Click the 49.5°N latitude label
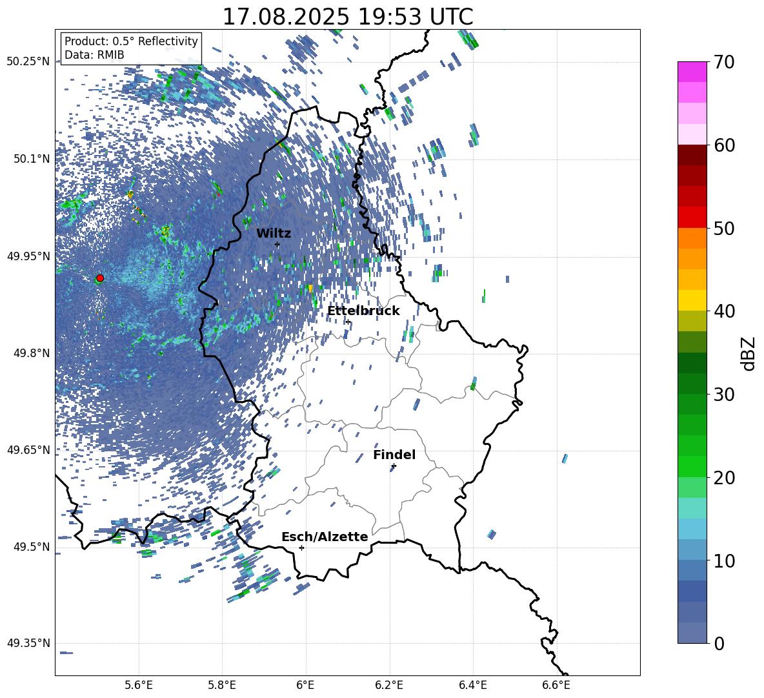Viewport: 764px width, 698px height. (32, 547)
